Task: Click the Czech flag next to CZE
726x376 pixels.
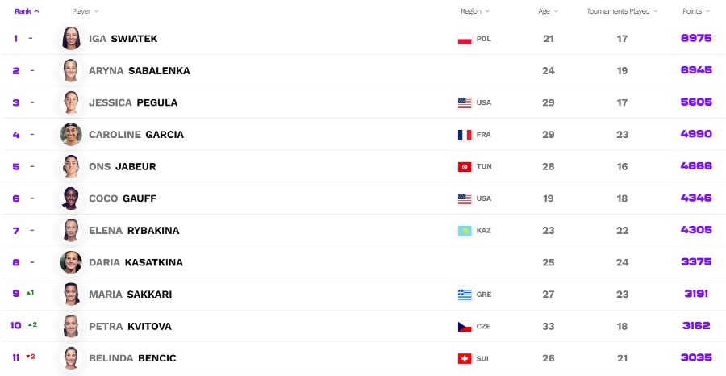Action: (x=465, y=327)
